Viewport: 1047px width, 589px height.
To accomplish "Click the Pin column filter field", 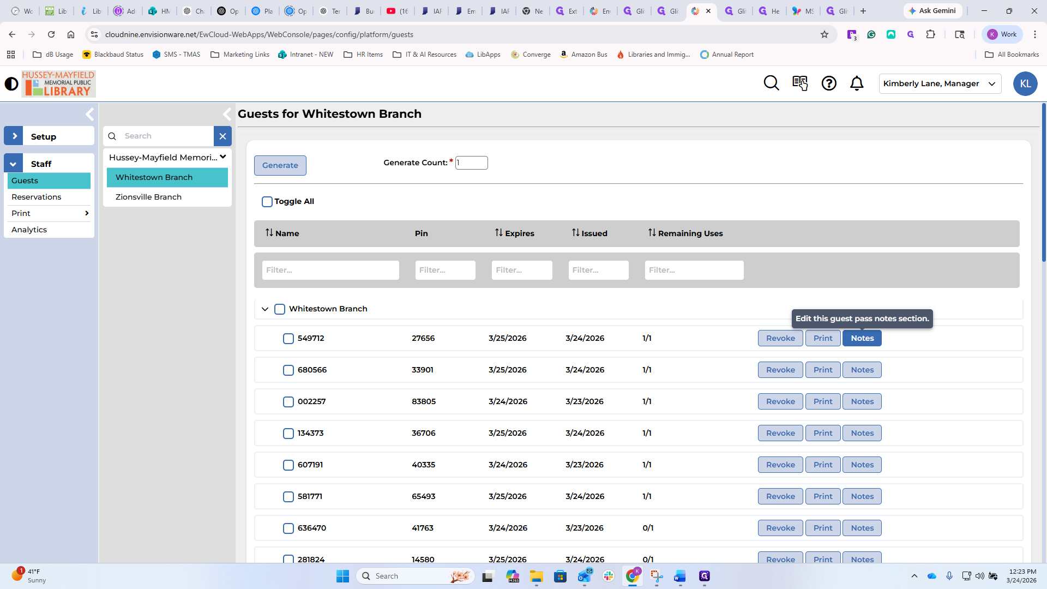I will click(x=445, y=270).
